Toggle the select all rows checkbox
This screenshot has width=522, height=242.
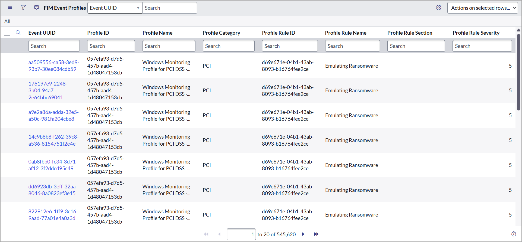coord(7,33)
